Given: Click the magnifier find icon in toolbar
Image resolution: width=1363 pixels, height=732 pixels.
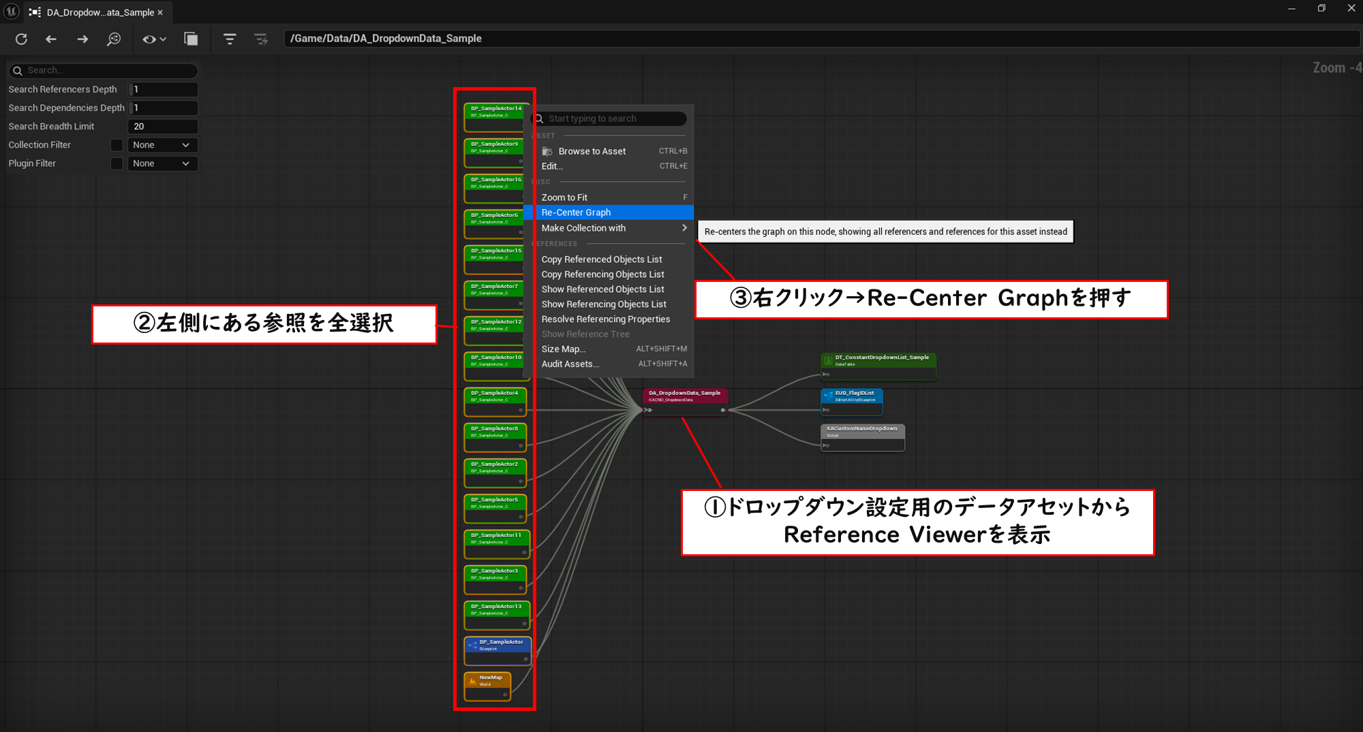Looking at the screenshot, I should [114, 39].
